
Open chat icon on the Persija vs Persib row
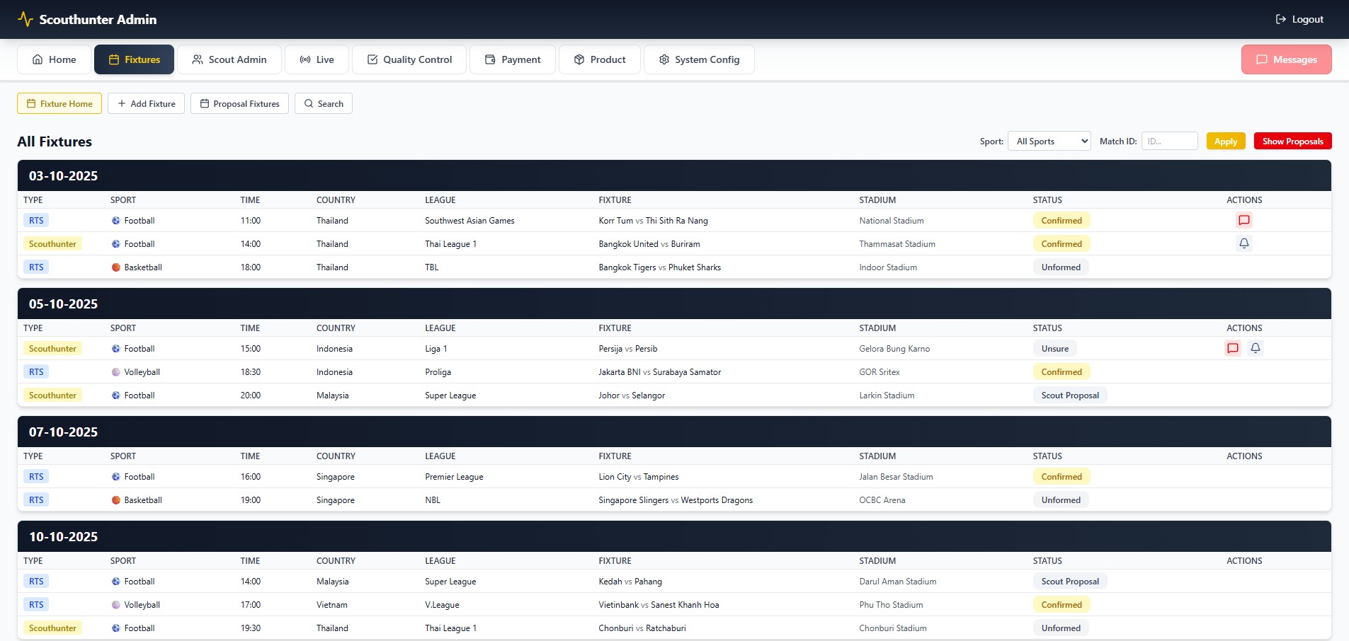(1234, 348)
